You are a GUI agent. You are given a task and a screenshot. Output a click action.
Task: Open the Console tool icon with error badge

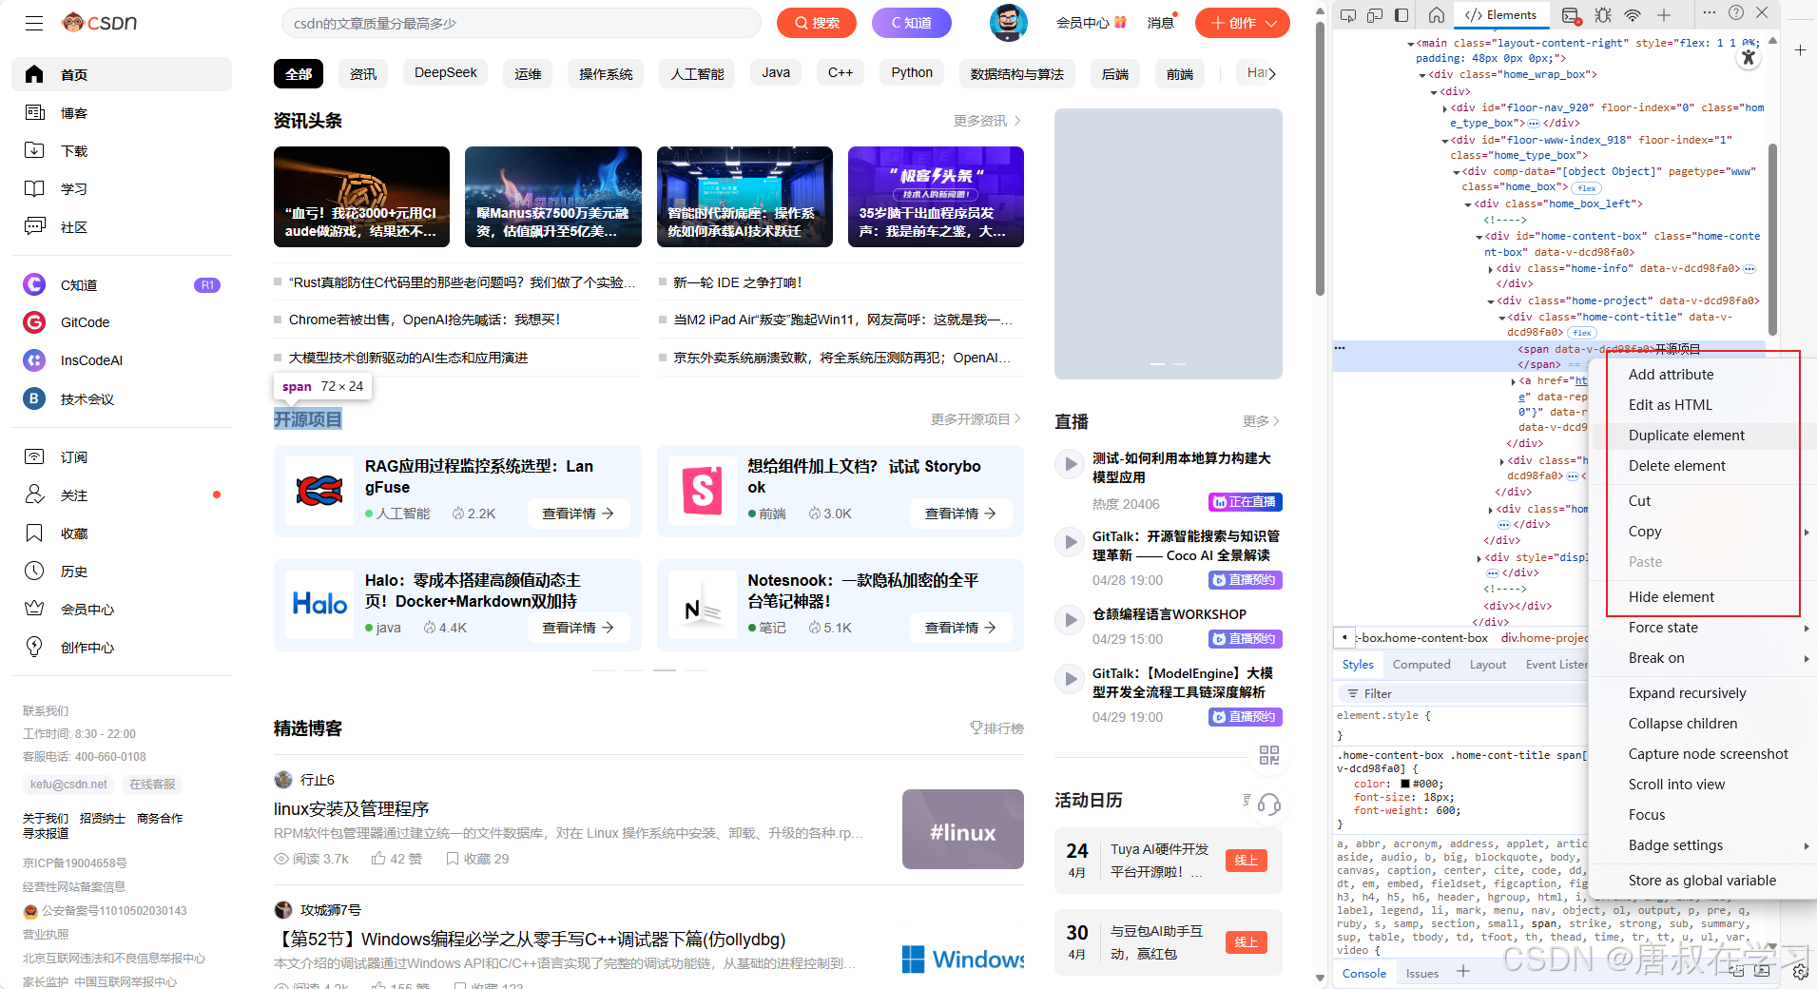[1571, 14]
